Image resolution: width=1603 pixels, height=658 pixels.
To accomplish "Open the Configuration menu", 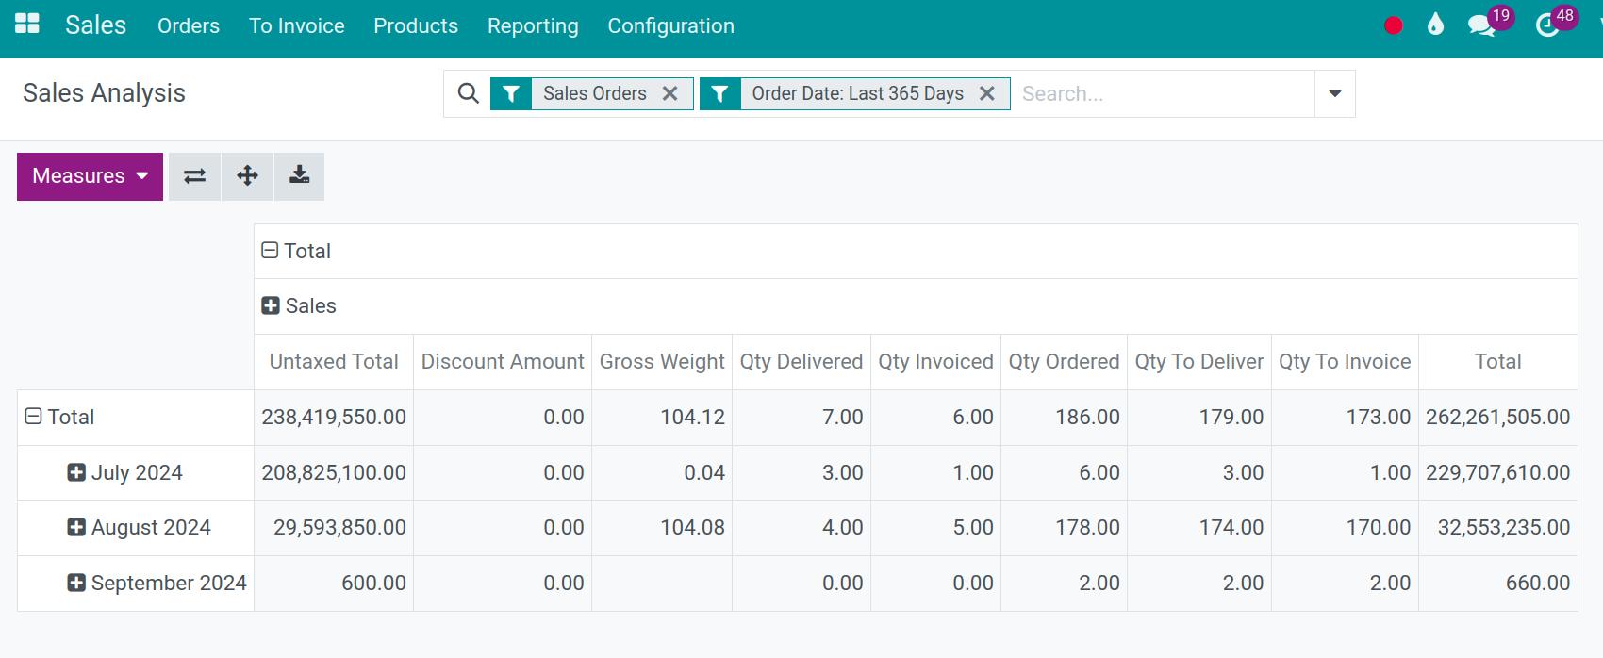I will (x=670, y=25).
